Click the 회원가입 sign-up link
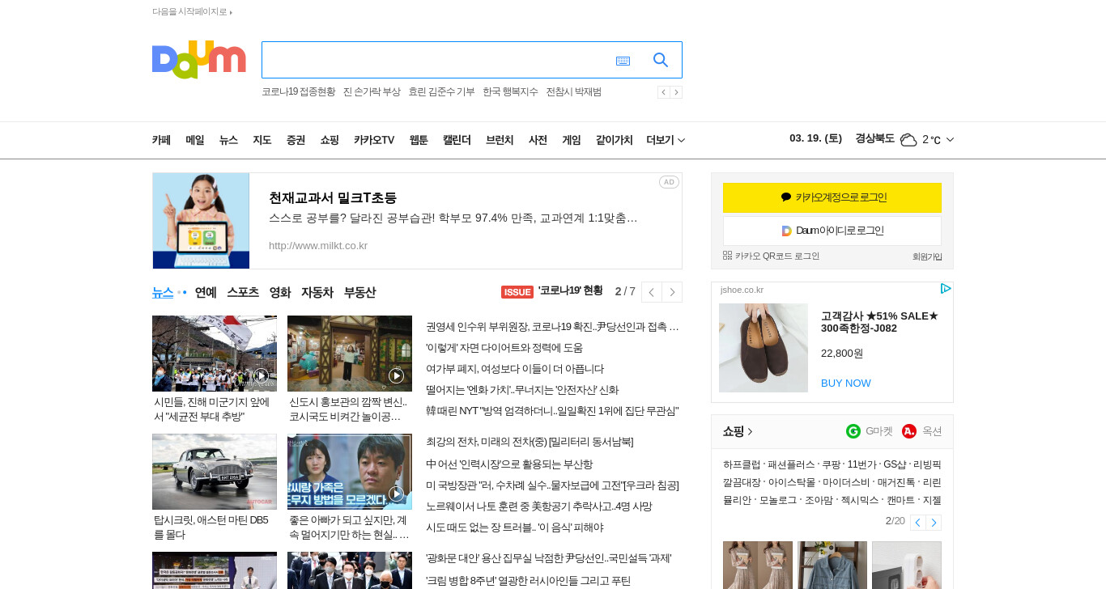Image resolution: width=1106 pixels, height=589 pixels. (927, 256)
